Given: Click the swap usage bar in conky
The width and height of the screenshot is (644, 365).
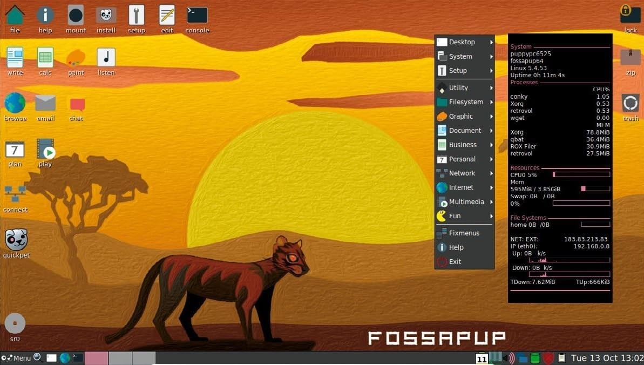Looking at the screenshot, I should [581, 203].
